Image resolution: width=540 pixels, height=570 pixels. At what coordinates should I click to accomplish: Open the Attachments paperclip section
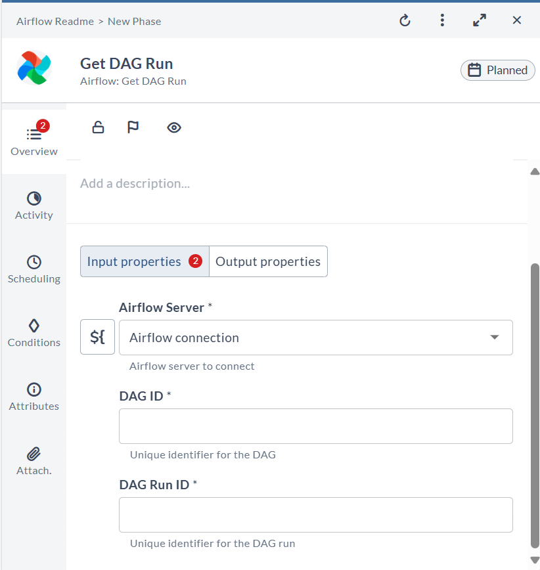[34, 461]
